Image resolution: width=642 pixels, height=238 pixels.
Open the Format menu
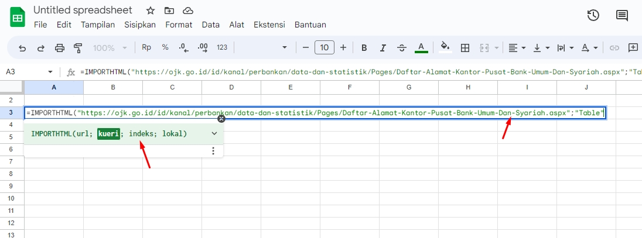pos(179,25)
